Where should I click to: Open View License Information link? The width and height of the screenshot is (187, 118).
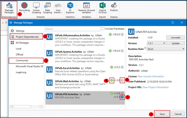tap(151, 76)
